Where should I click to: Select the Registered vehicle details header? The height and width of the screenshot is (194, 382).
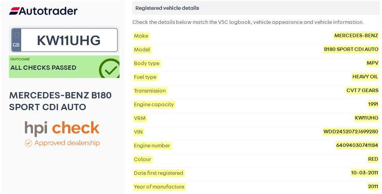tap(256, 8)
